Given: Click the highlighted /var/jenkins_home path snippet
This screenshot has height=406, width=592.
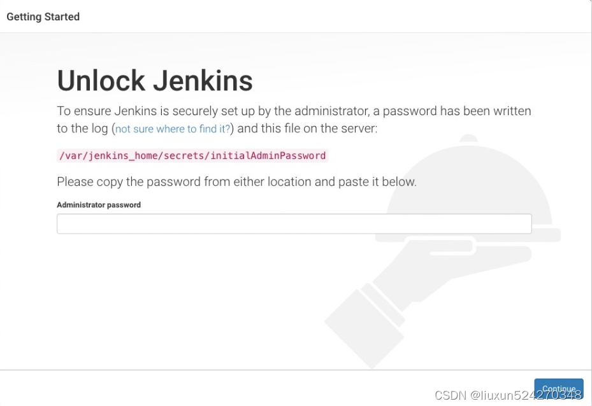Looking at the screenshot, I should click(x=191, y=155).
